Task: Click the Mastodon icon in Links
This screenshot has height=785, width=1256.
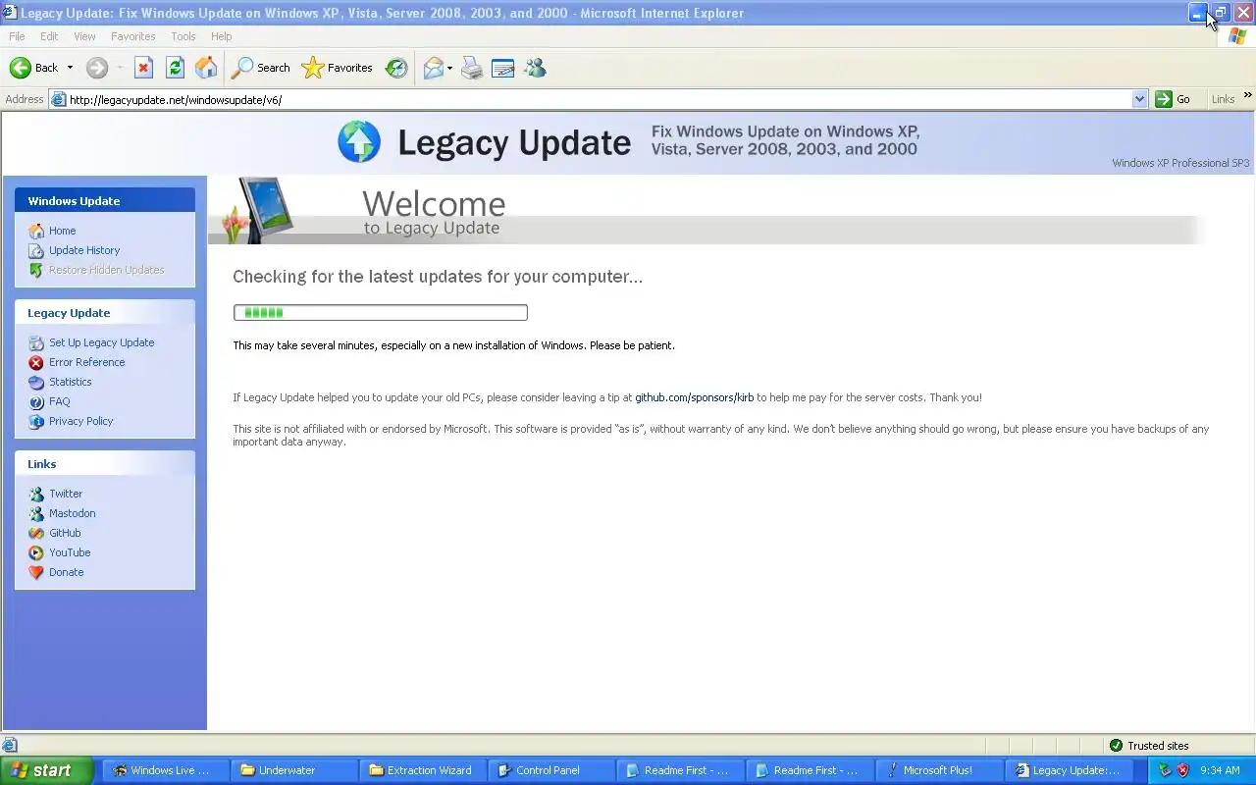Action: point(36,513)
